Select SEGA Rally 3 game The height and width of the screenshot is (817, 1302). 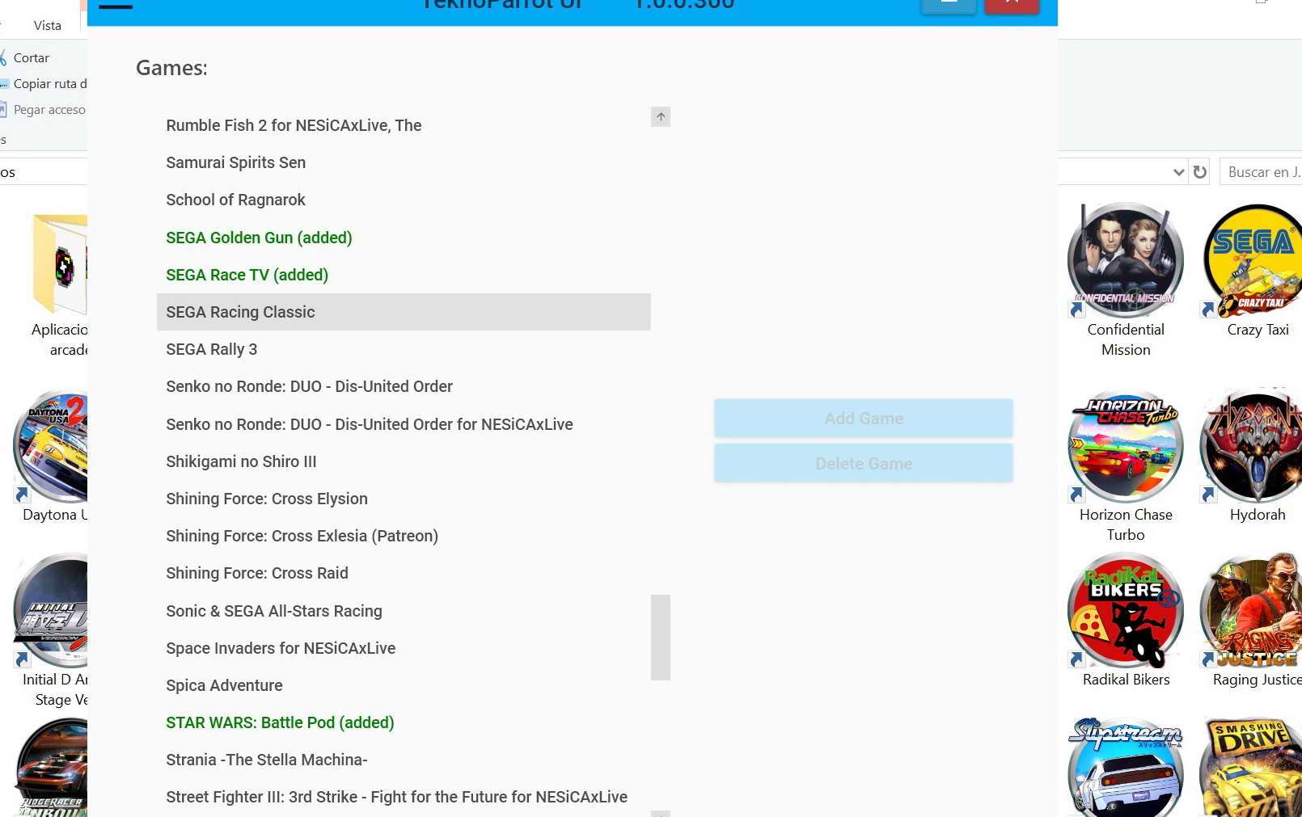404,349
